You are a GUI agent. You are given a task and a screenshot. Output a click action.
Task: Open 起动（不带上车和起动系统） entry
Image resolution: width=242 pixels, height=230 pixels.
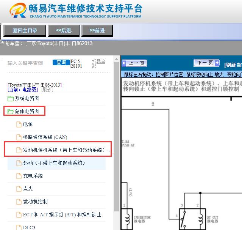click(x=54, y=163)
